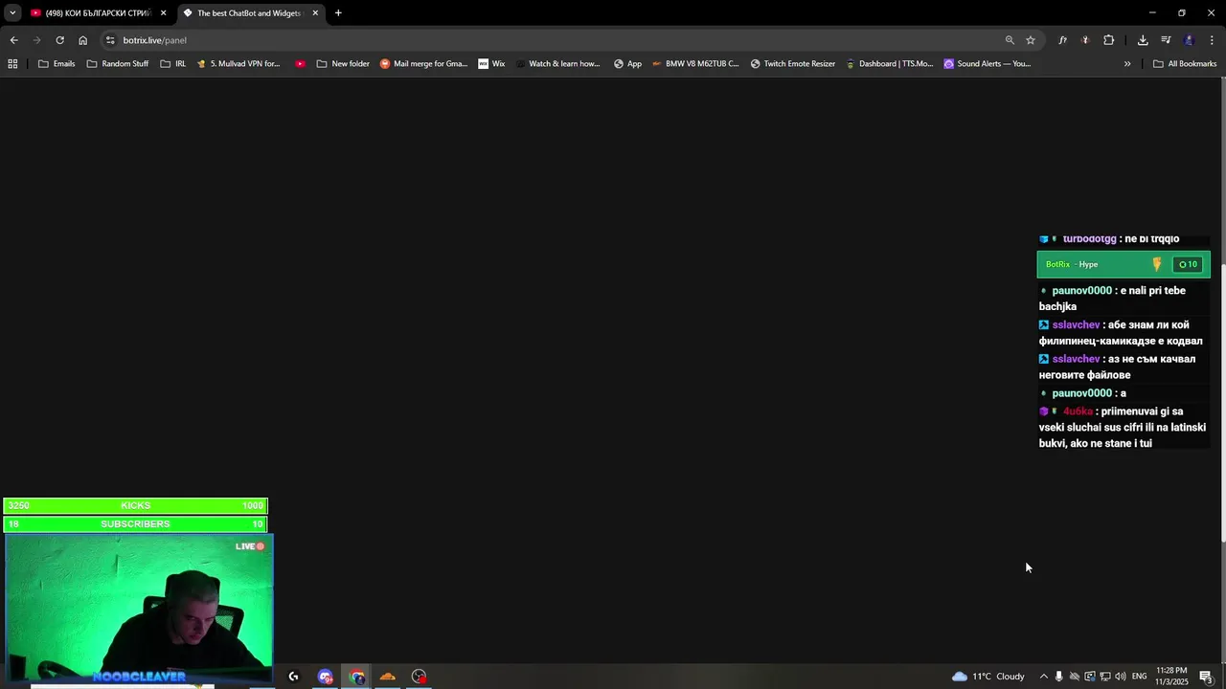The width and height of the screenshot is (1226, 689).
Task: Open the Mullvad VPN bookmark
Action: pos(238,64)
